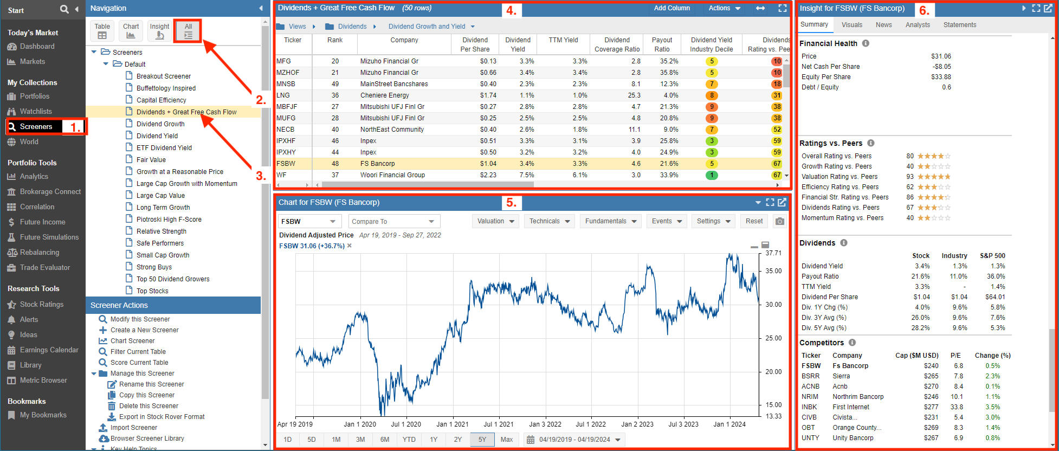Click the Dividend Yield column header

point(518,44)
